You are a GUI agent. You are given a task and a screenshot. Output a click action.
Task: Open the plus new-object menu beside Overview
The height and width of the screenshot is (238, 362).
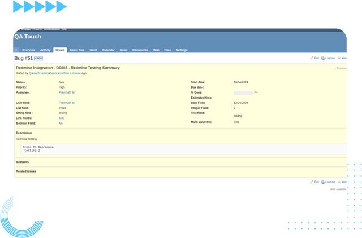coord(16,50)
